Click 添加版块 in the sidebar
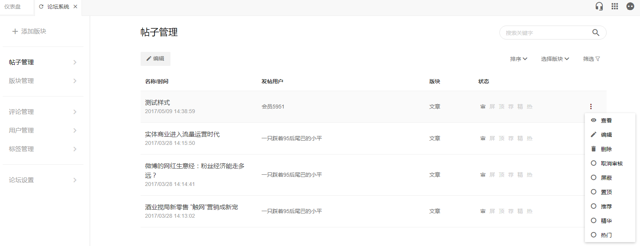 [30, 31]
